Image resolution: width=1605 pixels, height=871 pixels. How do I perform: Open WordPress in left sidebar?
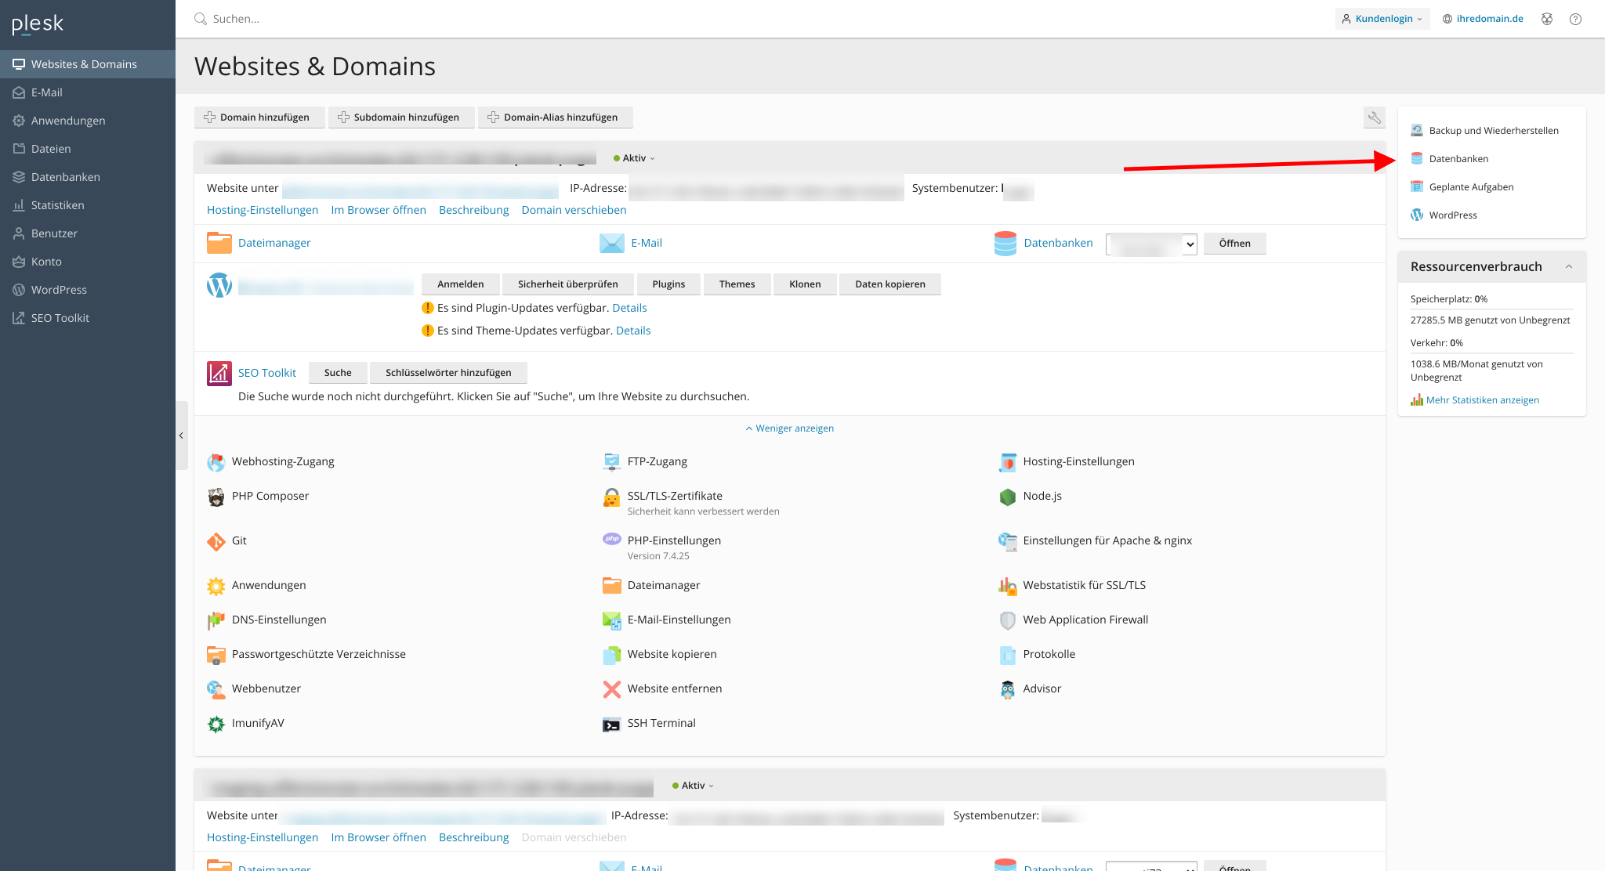[87, 290]
